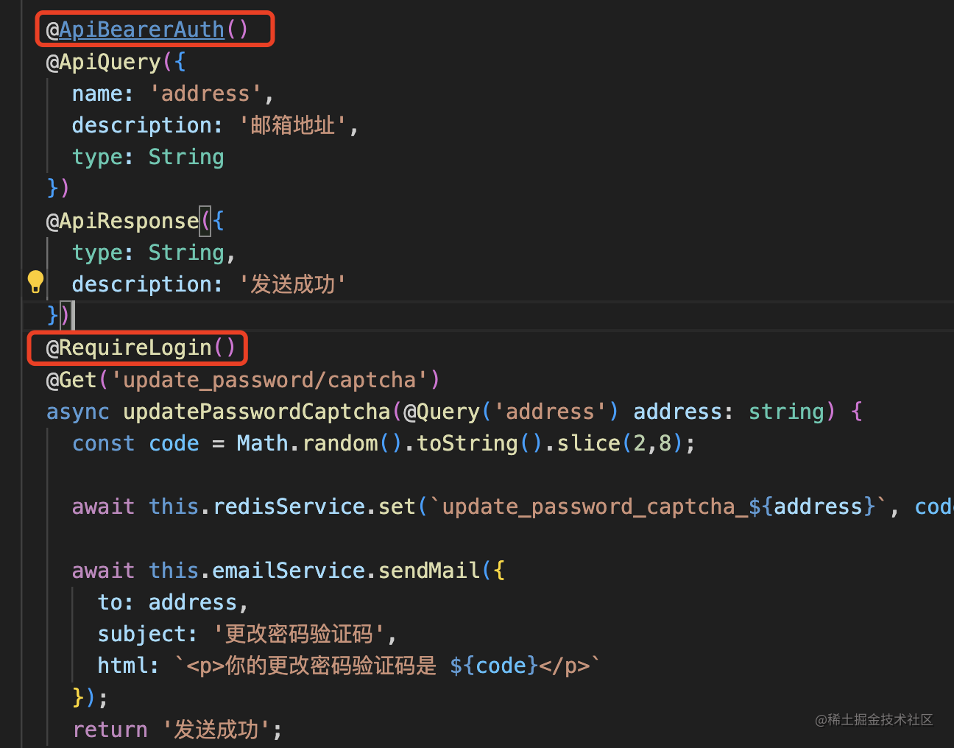The height and width of the screenshot is (748, 954).
Task: Click the emailService.sendMail method call
Action: [x=346, y=571]
